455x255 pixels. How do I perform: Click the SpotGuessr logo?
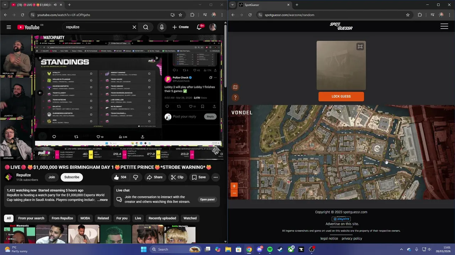[x=341, y=26]
